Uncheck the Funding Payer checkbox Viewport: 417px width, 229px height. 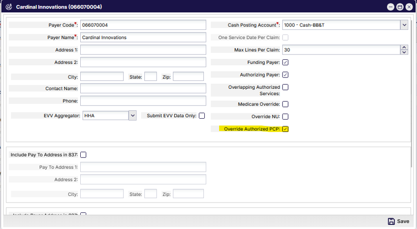coord(286,62)
